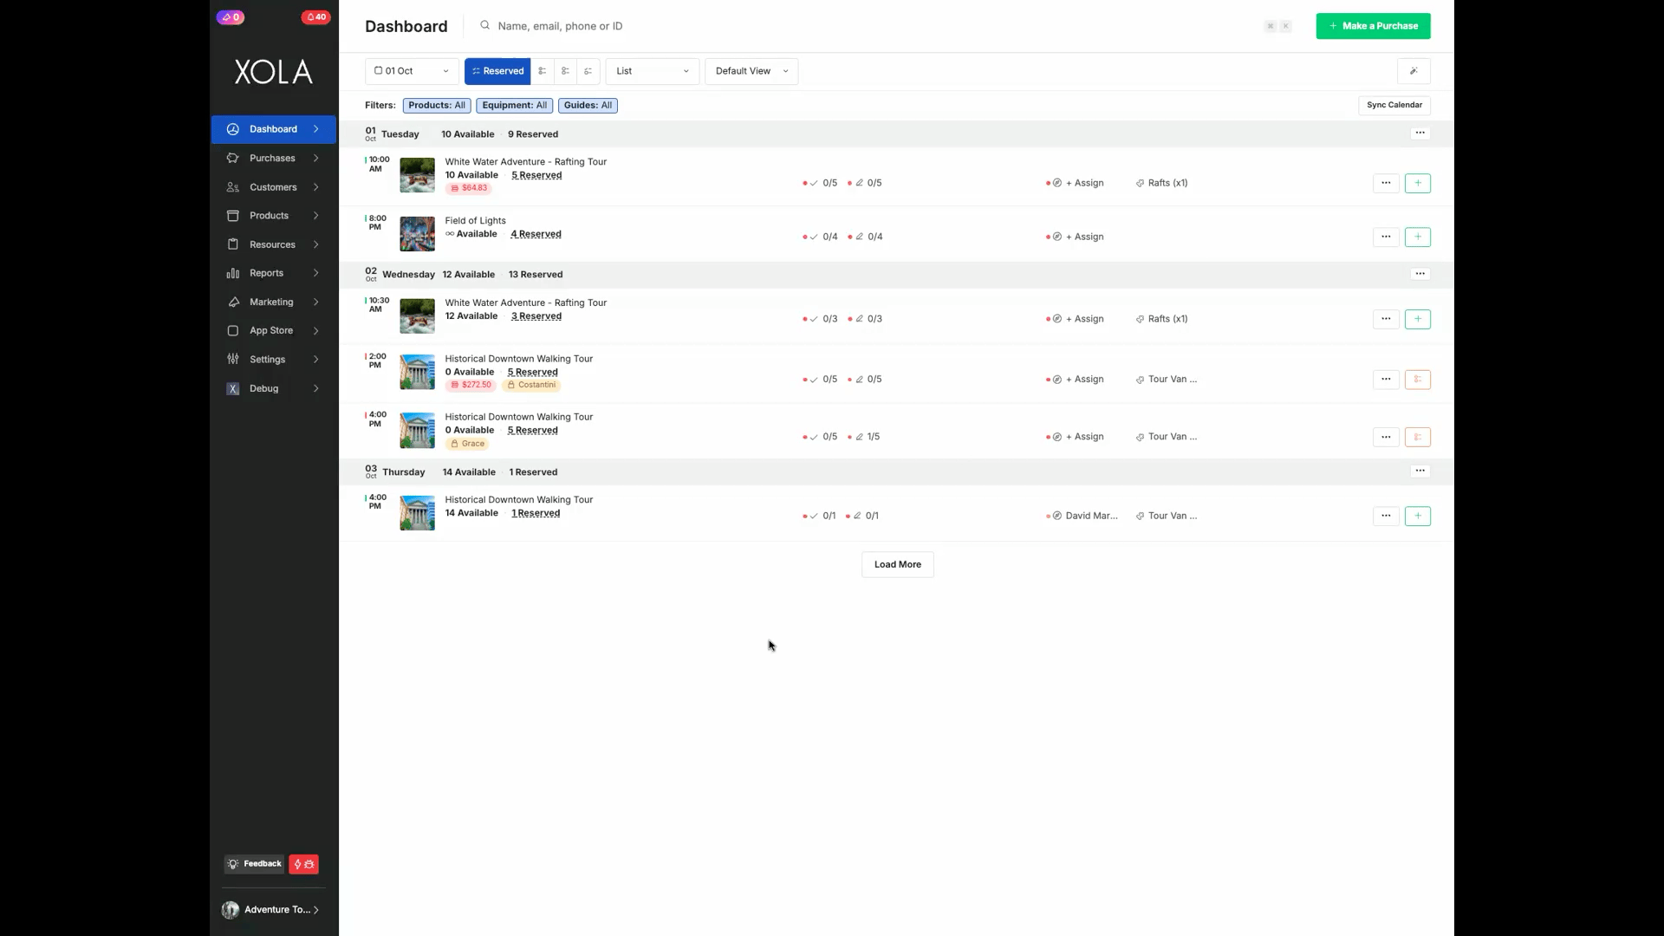Viewport: 1664px width, 936px height.
Task: Click 4 Reserved on Field of Lights
Action: click(536, 234)
